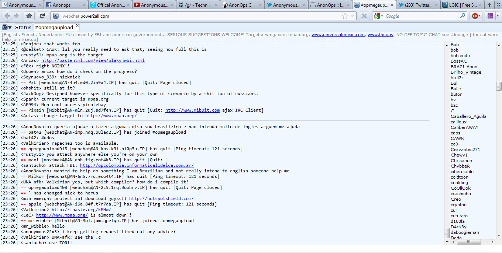Open Arias's http://www.mpaa.org/ link
This screenshot has height=253, width=502.
[111, 116]
